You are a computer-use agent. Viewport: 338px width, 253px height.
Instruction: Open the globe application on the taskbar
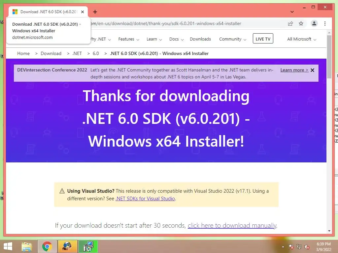pos(67,246)
